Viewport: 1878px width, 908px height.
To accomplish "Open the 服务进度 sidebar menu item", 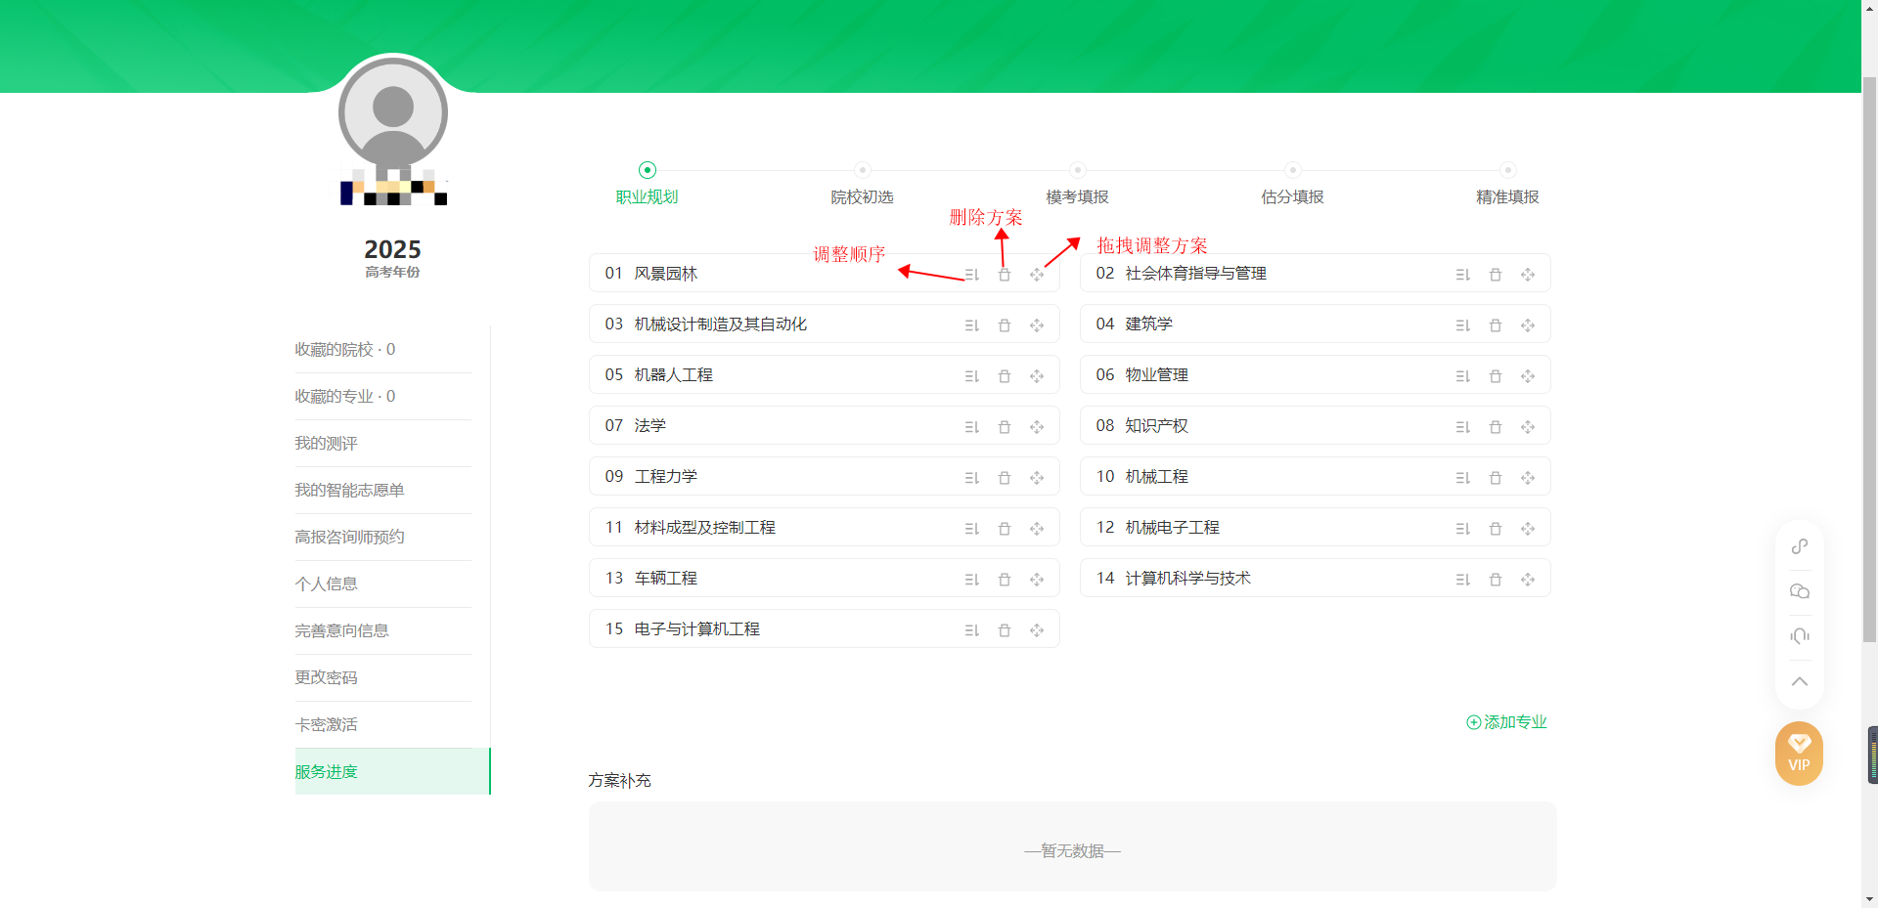I will 327,771.
